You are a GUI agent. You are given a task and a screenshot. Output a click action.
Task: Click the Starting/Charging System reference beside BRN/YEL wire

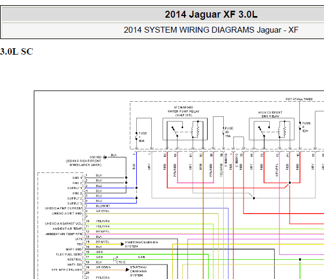(x=141, y=244)
